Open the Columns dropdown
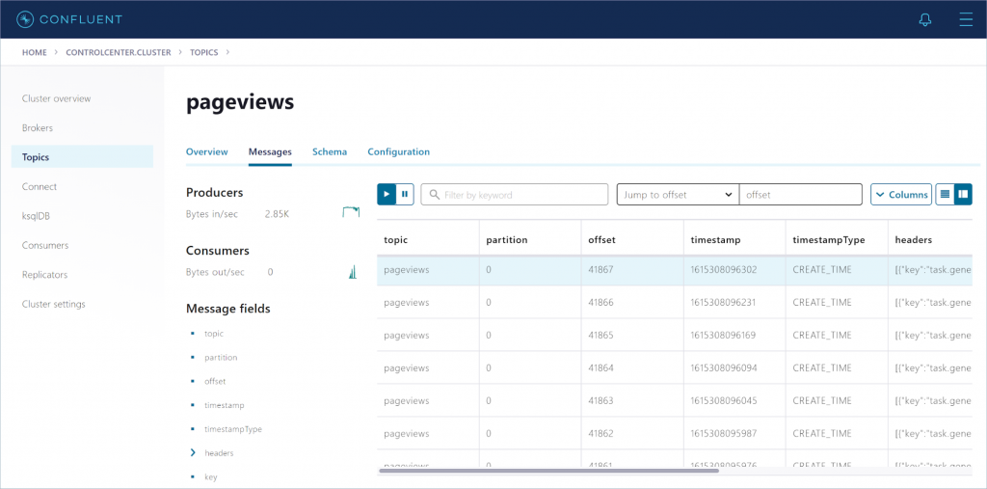Viewport: 987px width, 489px height. [x=900, y=194]
